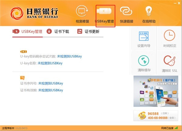Screen dimensions: 182x131
Task: Click the 证书序列号 未检测到USBKey value
Action: click(51, 83)
